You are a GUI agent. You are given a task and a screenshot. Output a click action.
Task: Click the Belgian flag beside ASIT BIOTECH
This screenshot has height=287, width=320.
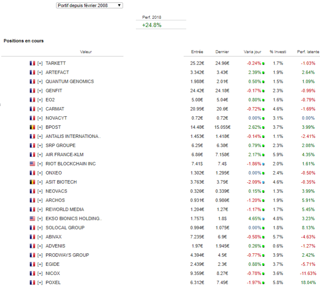32,182
